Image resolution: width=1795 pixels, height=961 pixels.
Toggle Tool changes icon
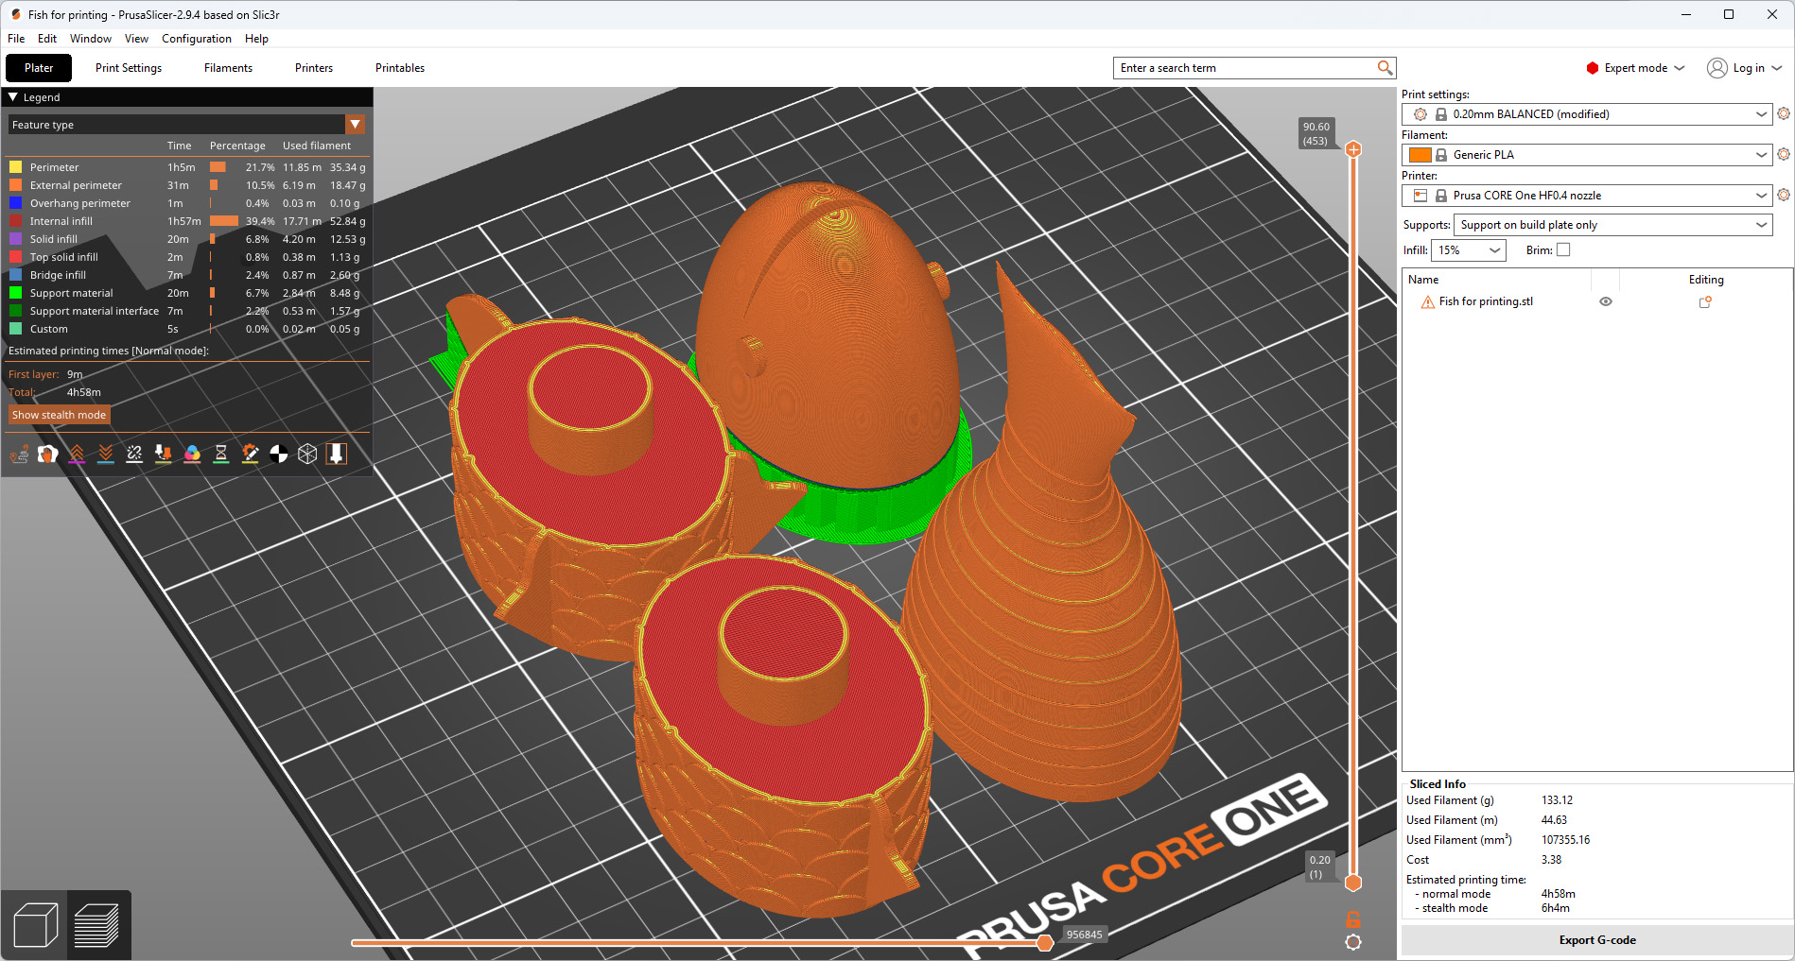coord(164,455)
